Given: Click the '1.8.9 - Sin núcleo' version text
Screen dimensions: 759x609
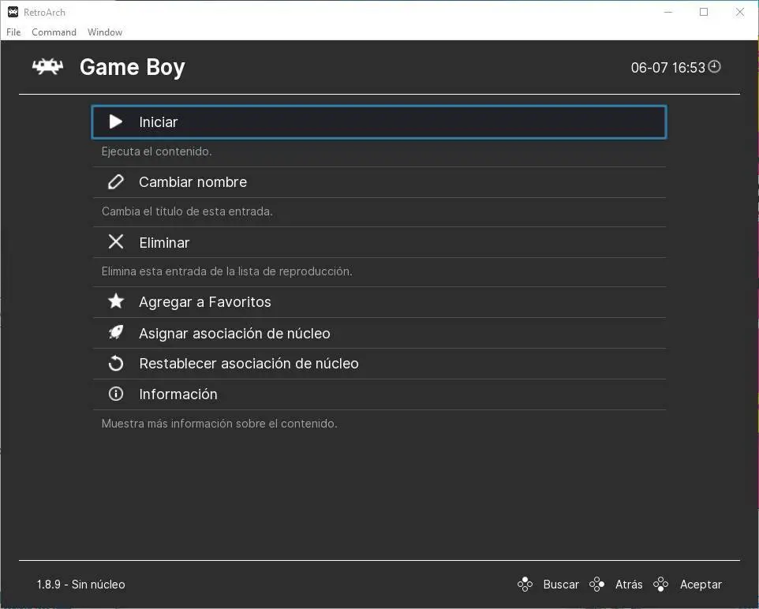Looking at the screenshot, I should pos(80,585).
